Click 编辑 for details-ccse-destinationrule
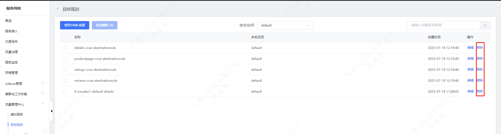 click(470, 48)
